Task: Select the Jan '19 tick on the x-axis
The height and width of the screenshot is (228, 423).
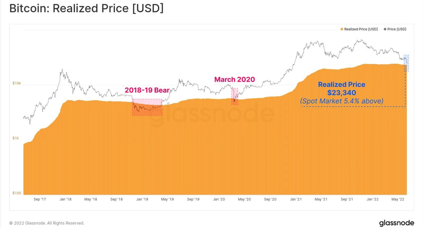Action: tap(142, 199)
